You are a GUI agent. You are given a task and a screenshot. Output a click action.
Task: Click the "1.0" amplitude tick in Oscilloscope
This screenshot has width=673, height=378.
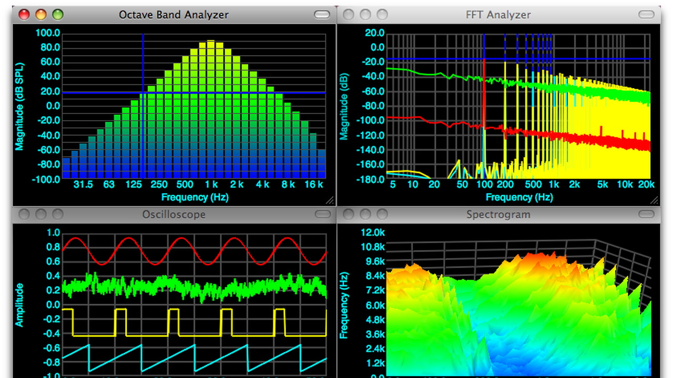click(x=54, y=233)
